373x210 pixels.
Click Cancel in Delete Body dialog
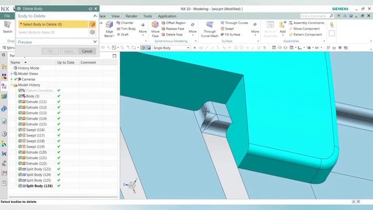(87, 51)
